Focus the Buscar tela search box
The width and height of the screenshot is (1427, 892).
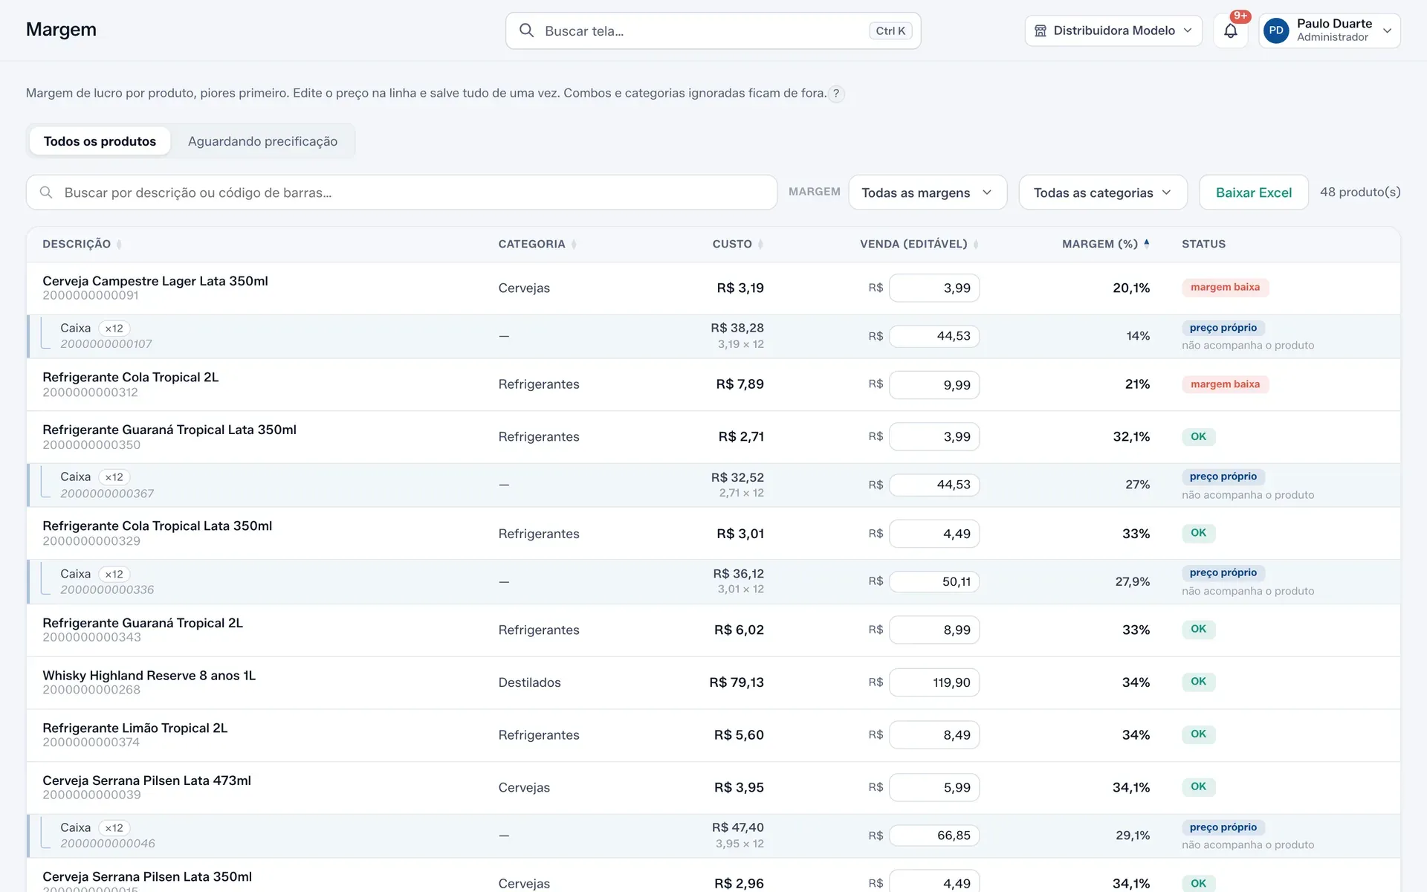pyautogui.click(x=713, y=30)
